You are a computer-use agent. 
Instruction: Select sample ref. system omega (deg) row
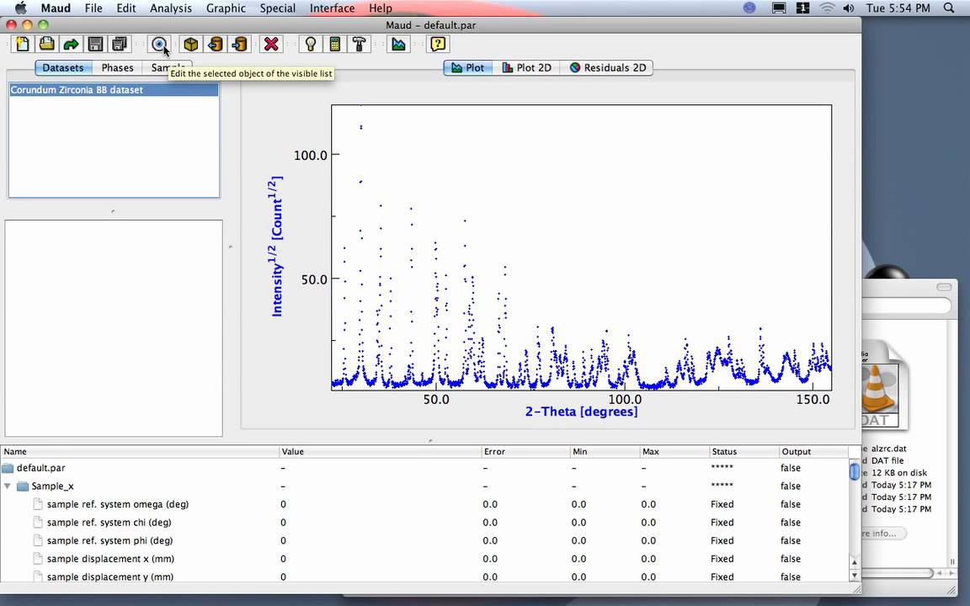424,504
